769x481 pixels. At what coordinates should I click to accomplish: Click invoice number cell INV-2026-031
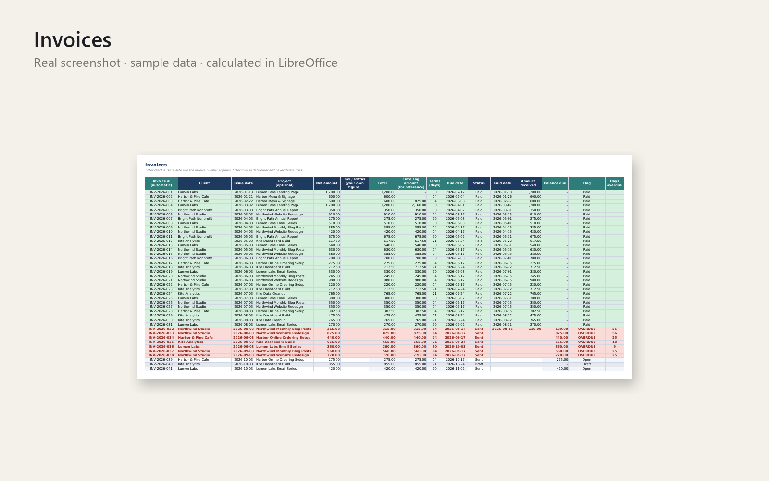(161, 325)
